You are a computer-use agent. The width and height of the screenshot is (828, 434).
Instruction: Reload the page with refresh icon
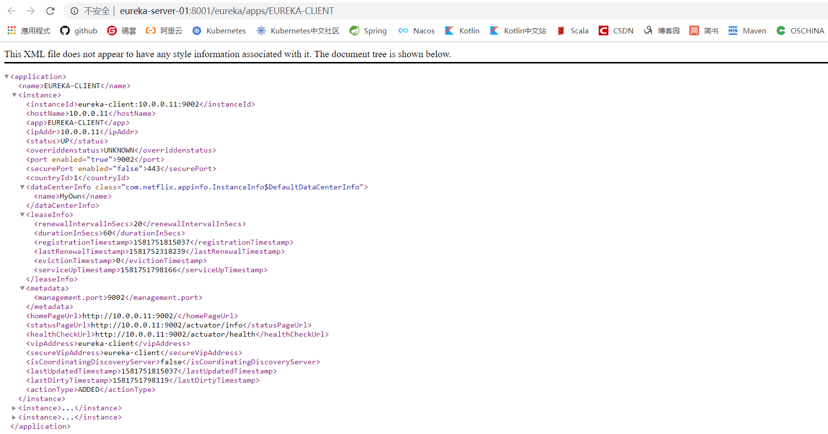point(50,11)
